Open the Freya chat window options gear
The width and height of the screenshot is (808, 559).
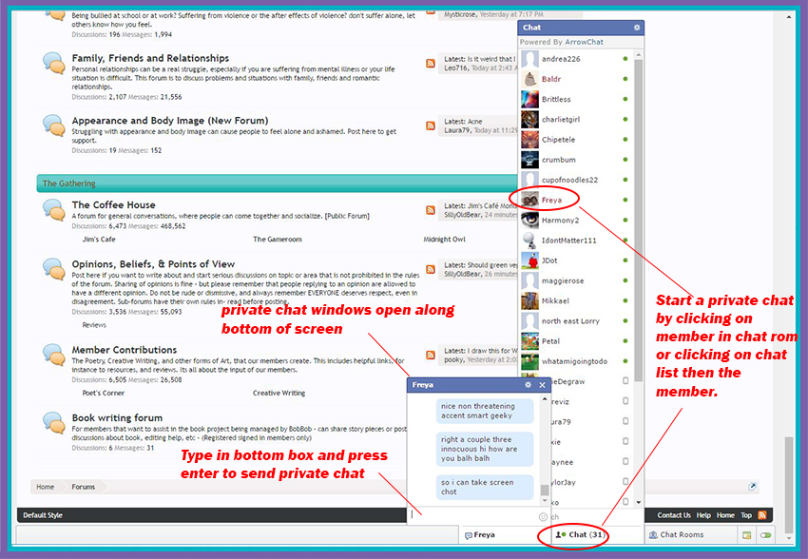click(x=529, y=386)
